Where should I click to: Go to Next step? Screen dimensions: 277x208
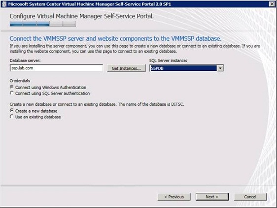(212, 197)
